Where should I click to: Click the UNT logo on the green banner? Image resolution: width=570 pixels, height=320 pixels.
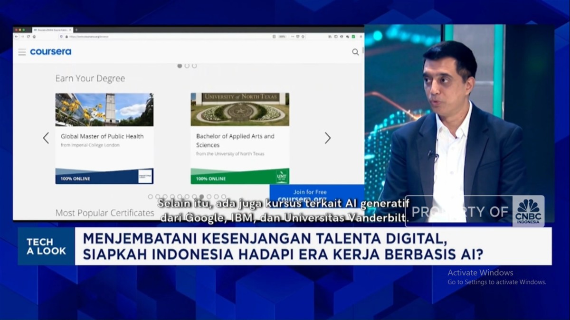(282, 177)
